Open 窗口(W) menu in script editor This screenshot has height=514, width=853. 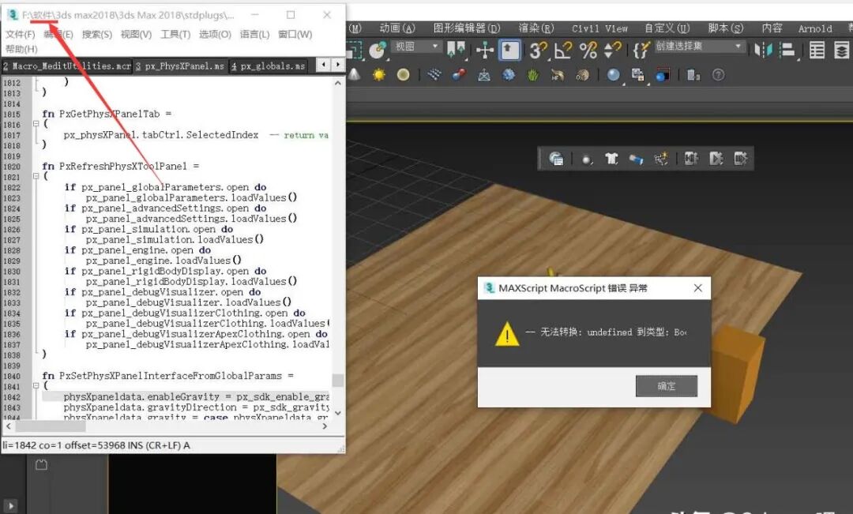pyautogui.click(x=295, y=34)
